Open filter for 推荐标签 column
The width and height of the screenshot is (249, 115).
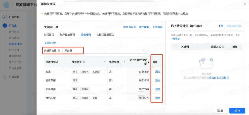point(105,62)
